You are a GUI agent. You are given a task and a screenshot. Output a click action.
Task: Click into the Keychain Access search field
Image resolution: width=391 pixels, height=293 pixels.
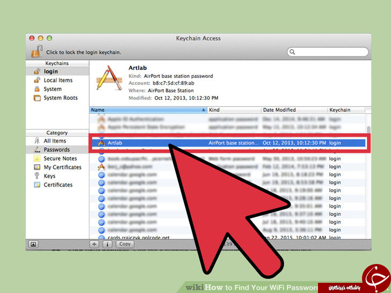point(328,52)
